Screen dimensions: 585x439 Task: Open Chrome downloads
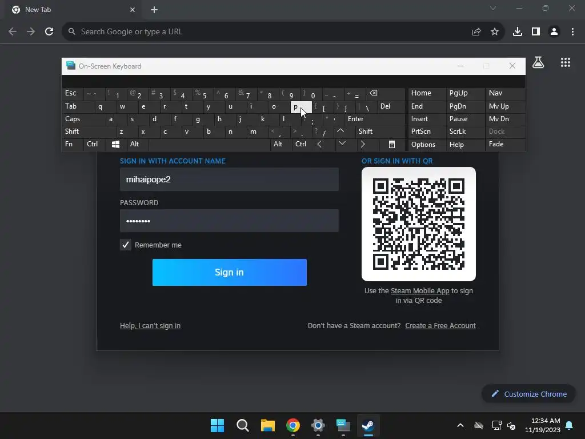(518, 32)
